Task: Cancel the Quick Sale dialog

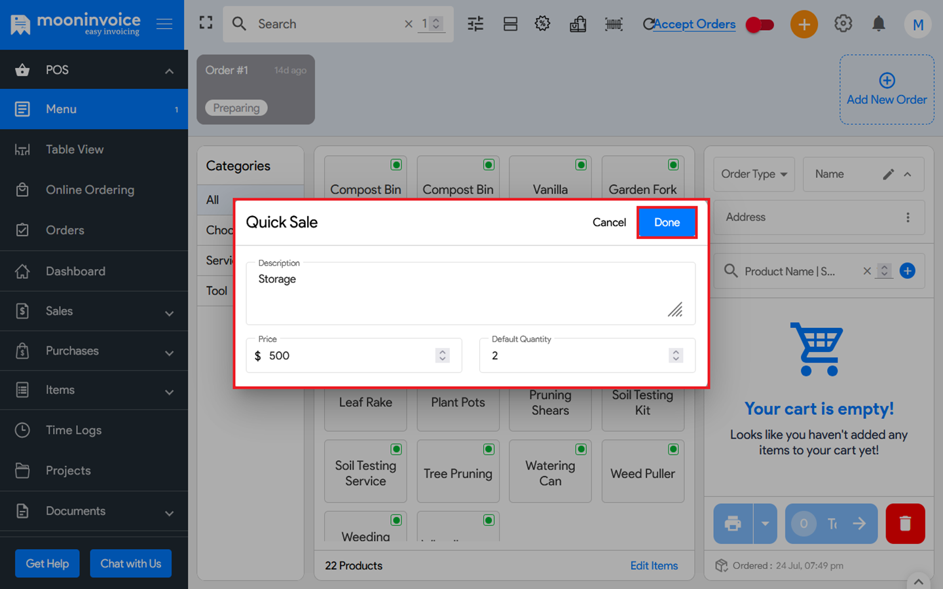Action: (609, 223)
